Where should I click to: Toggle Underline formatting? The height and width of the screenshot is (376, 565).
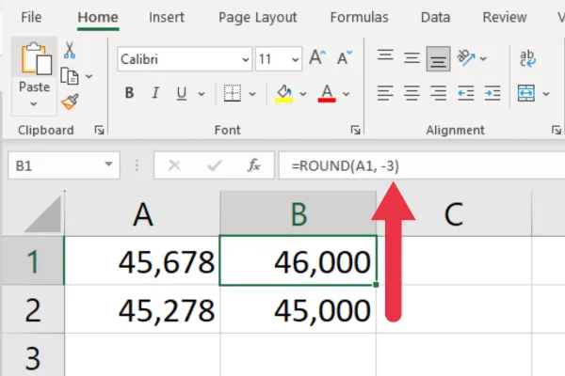[182, 94]
